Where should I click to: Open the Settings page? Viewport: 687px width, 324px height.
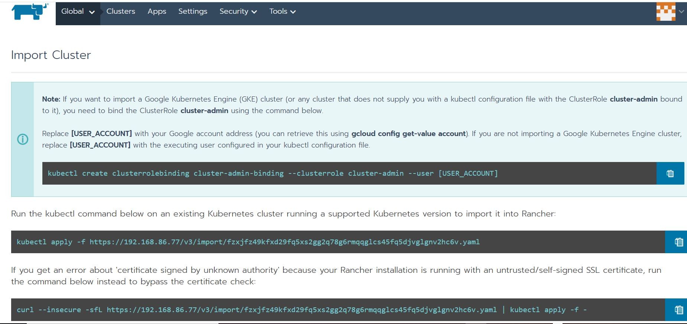tap(193, 11)
